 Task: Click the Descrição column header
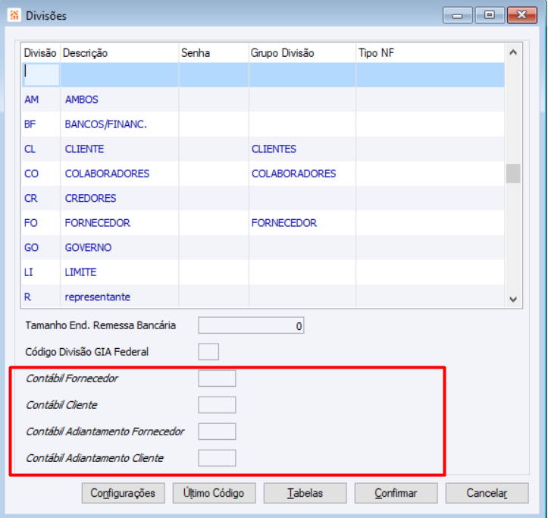pos(119,53)
